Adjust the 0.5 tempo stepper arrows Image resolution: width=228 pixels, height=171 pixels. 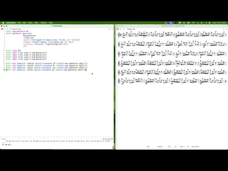[x=176, y=146]
